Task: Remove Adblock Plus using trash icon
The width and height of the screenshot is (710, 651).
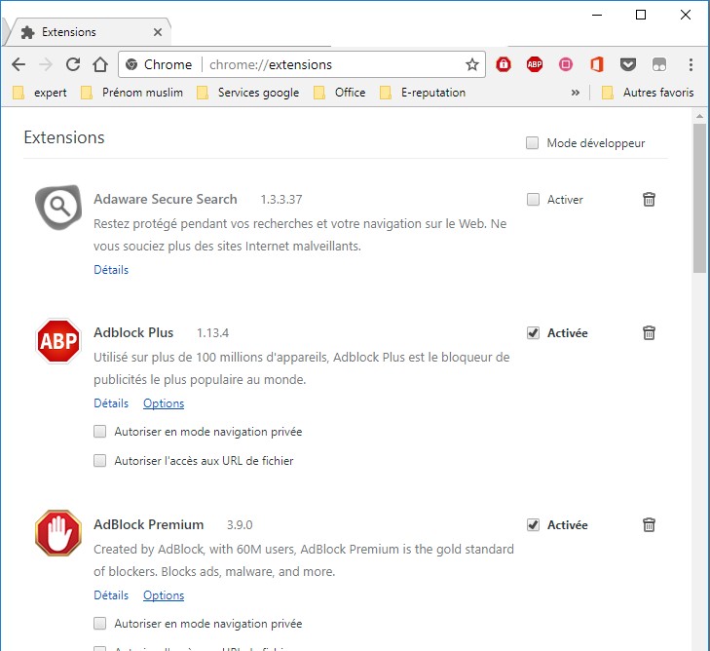Action: point(649,333)
